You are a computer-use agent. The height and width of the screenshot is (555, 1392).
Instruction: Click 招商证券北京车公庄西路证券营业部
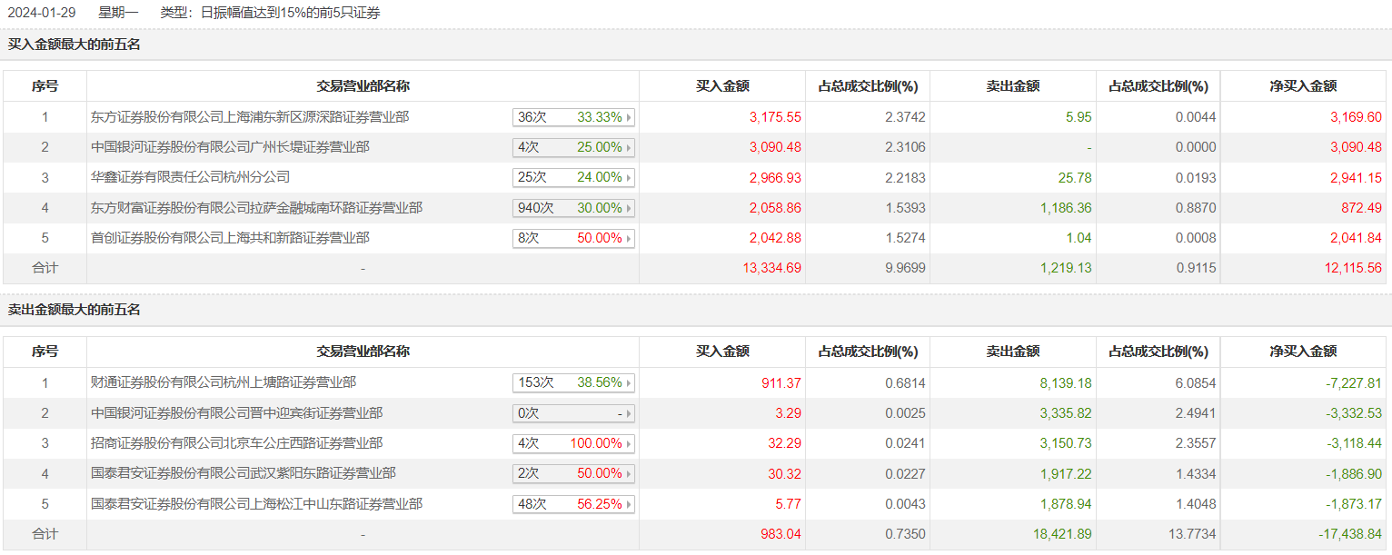click(x=236, y=443)
